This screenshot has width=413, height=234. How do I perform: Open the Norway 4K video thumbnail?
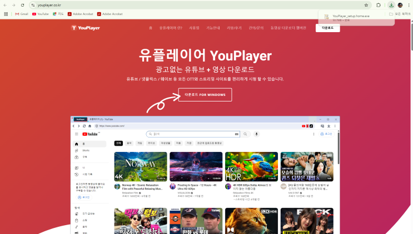pos(141,166)
